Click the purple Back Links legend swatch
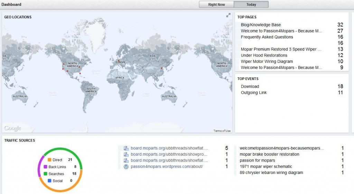The image size is (354, 194). pos(45,167)
